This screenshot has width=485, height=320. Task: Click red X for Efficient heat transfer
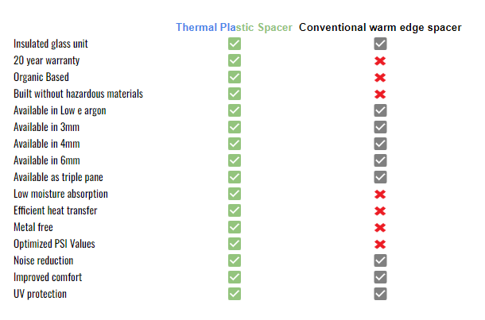380,210
